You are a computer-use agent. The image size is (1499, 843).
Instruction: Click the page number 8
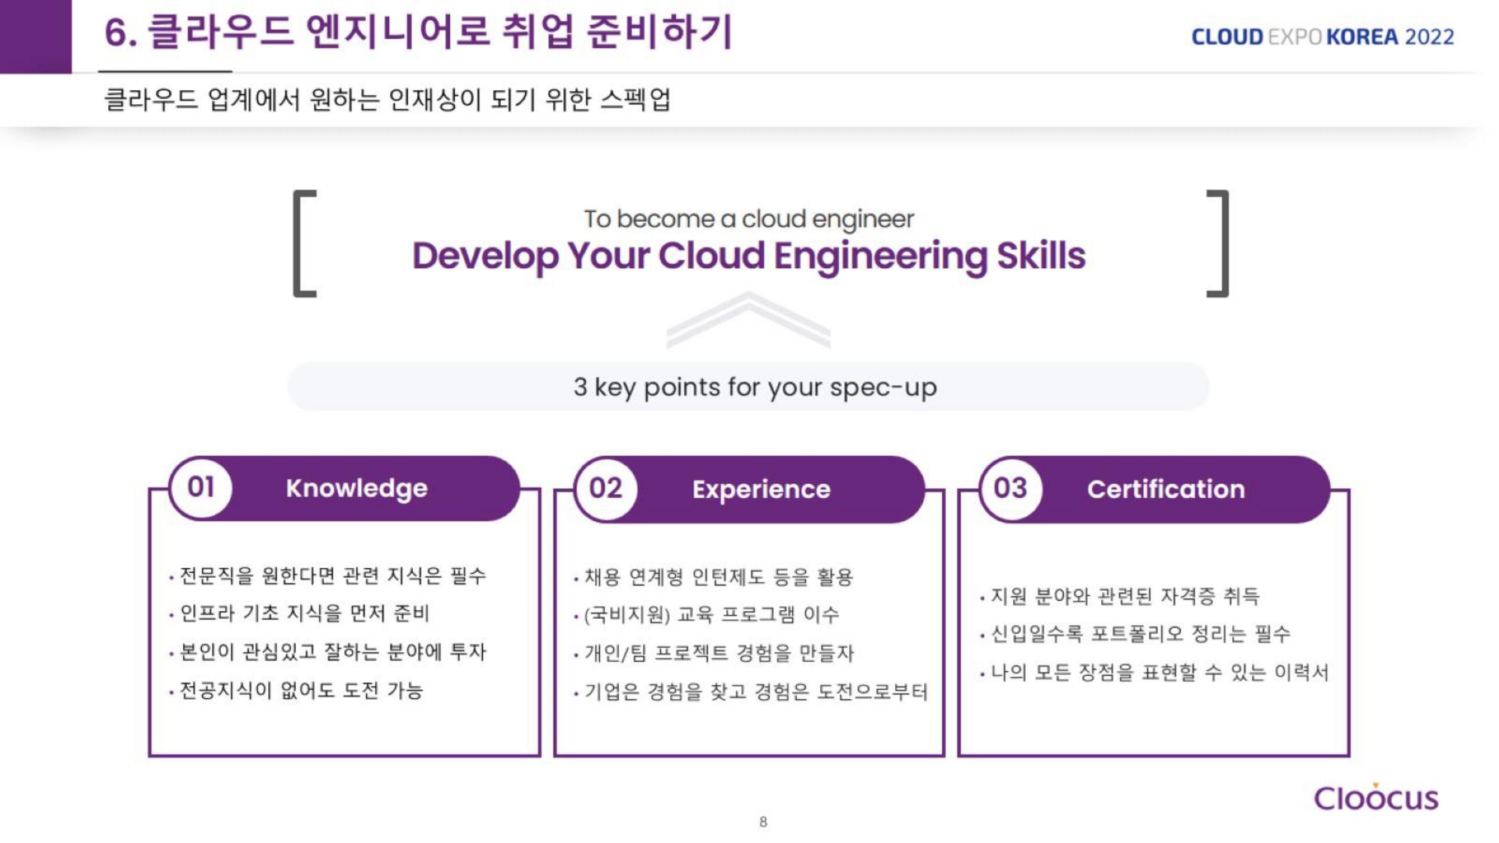(763, 822)
